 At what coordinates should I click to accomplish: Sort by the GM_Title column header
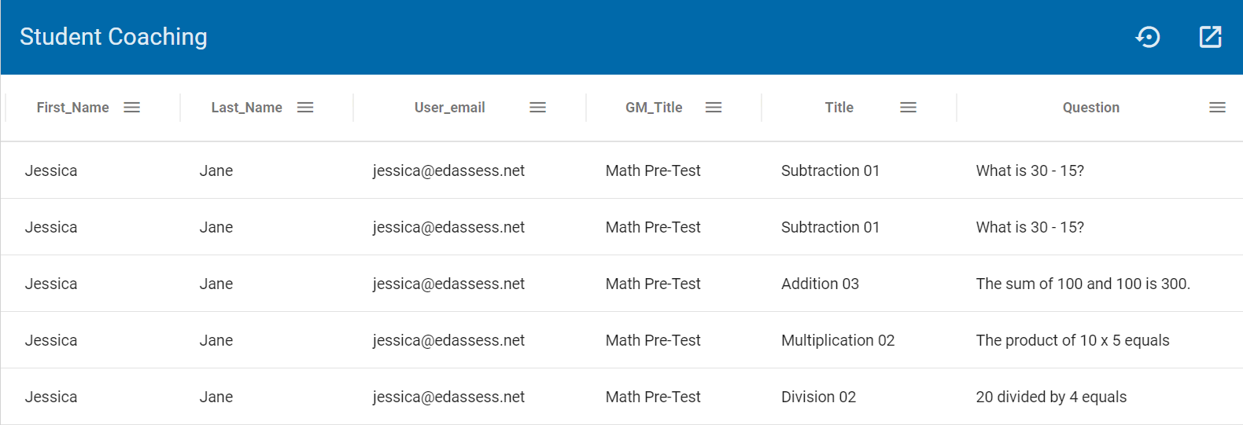click(x=654, y=108)
